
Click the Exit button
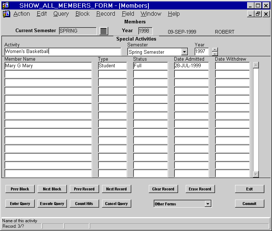tap(249, 189)
